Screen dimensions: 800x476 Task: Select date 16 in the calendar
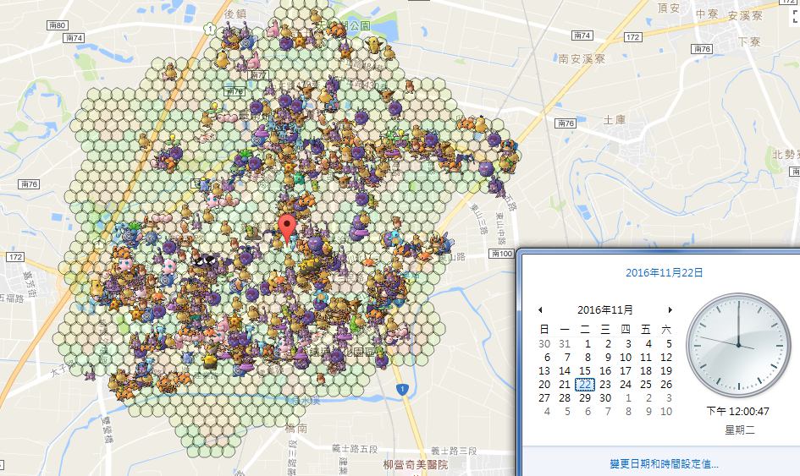[x=605, y=371]
